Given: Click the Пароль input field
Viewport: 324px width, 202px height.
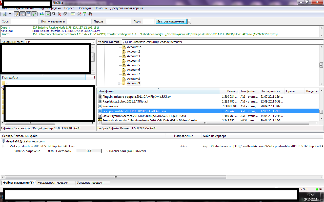Looking at the screenshot, I should coord(119,21).
